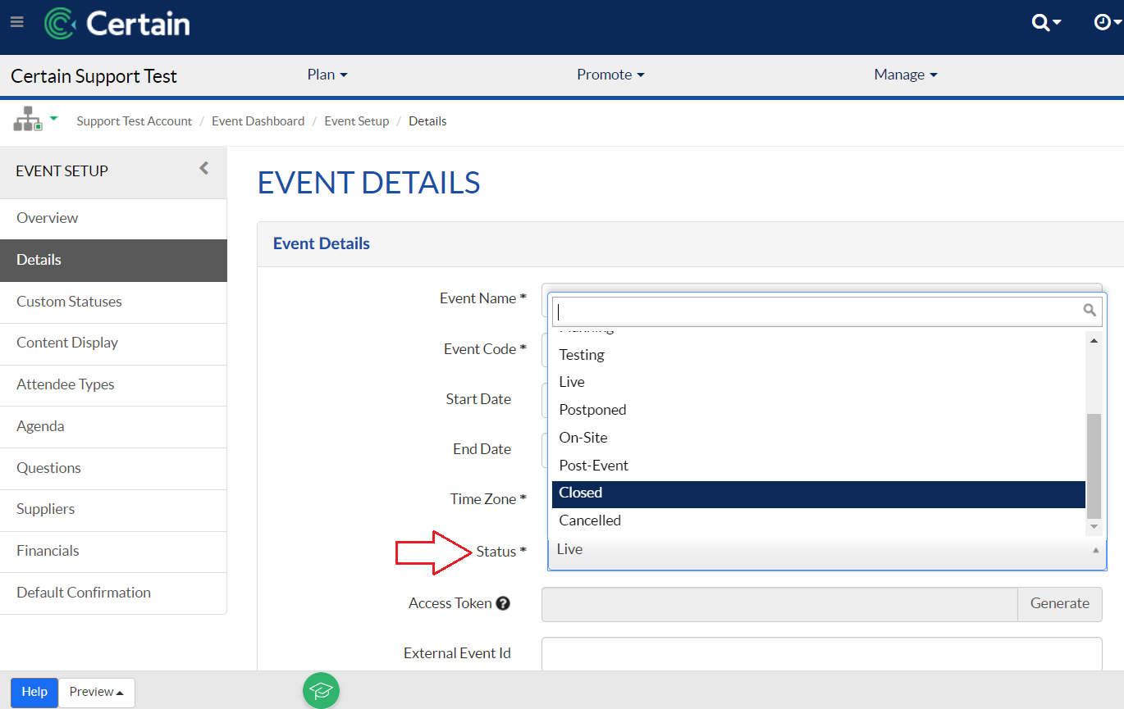1124x709 pixels.
Task: Open Content Display in the sidebar
Action: 113,343
